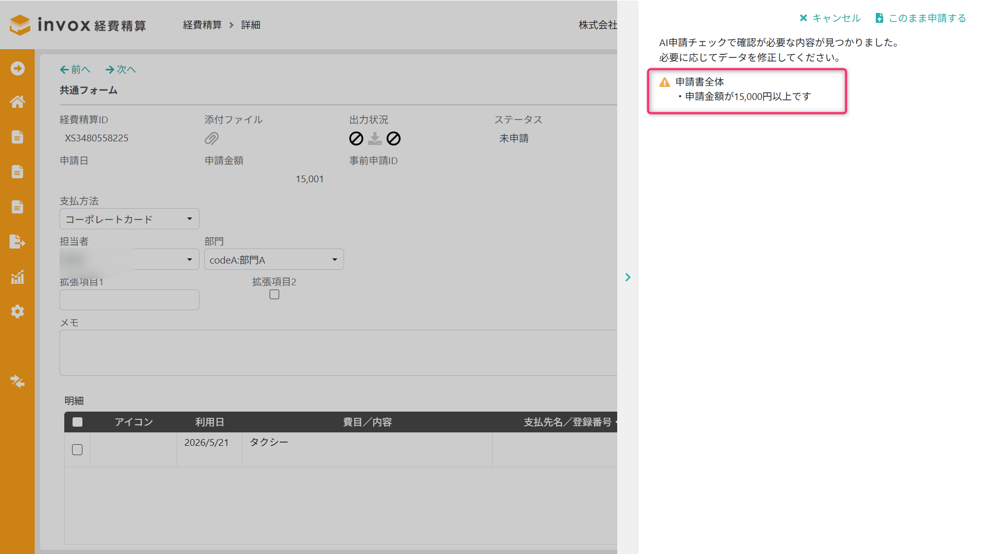The image size is (995, 554).
Task: Open the second document icon in sidebar
Action: pyautogui.click(x=18, y=171)
